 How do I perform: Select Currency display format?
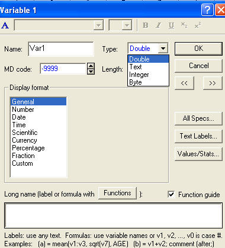(x=38, y=140)
